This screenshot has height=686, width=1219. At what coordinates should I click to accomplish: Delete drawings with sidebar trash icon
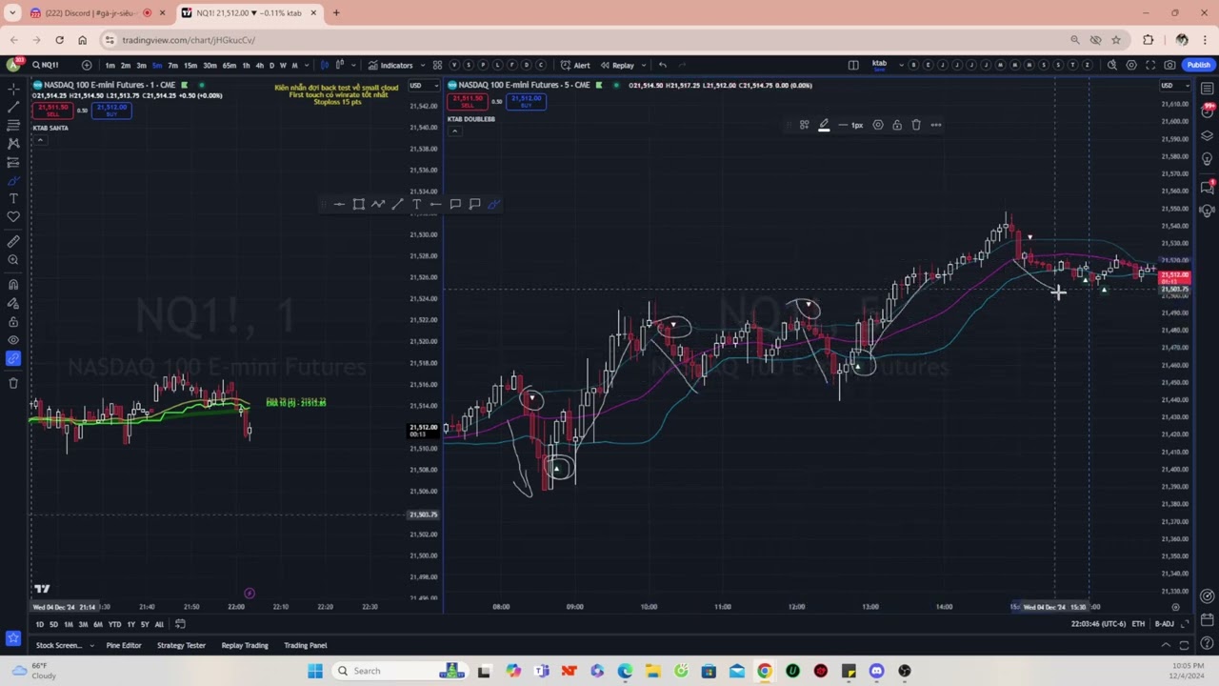tap(13, 383)
